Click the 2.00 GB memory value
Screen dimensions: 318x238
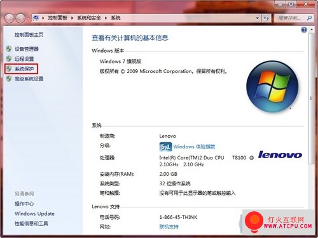pyautogui.click(x=168, y=174)
